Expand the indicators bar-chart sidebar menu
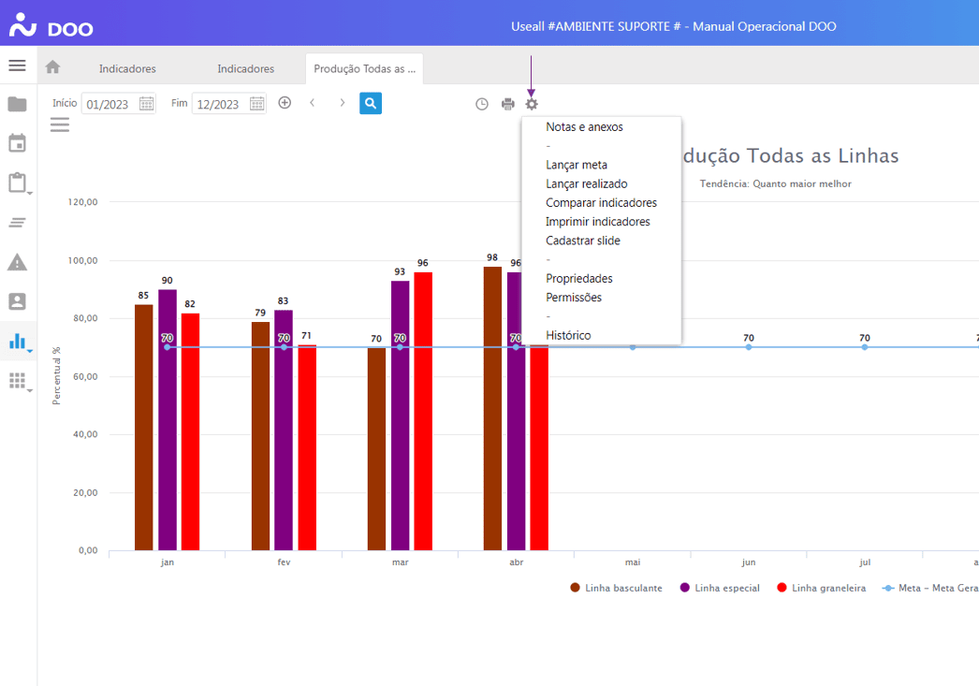Image resolution: width=979 pixels, height=686 pixels. pos(18,342)
